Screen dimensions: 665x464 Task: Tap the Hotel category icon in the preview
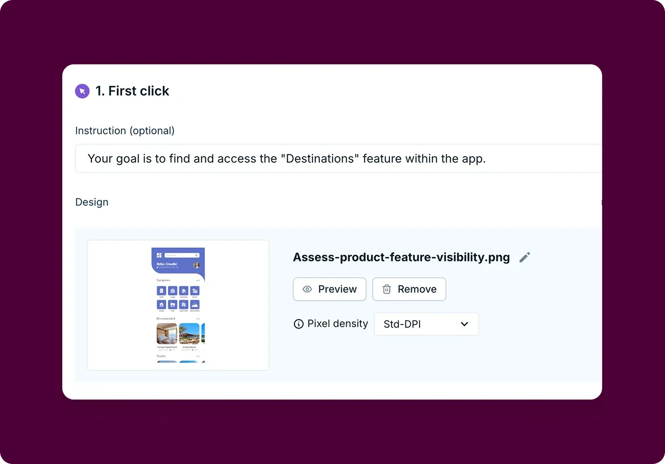point(160,291)
